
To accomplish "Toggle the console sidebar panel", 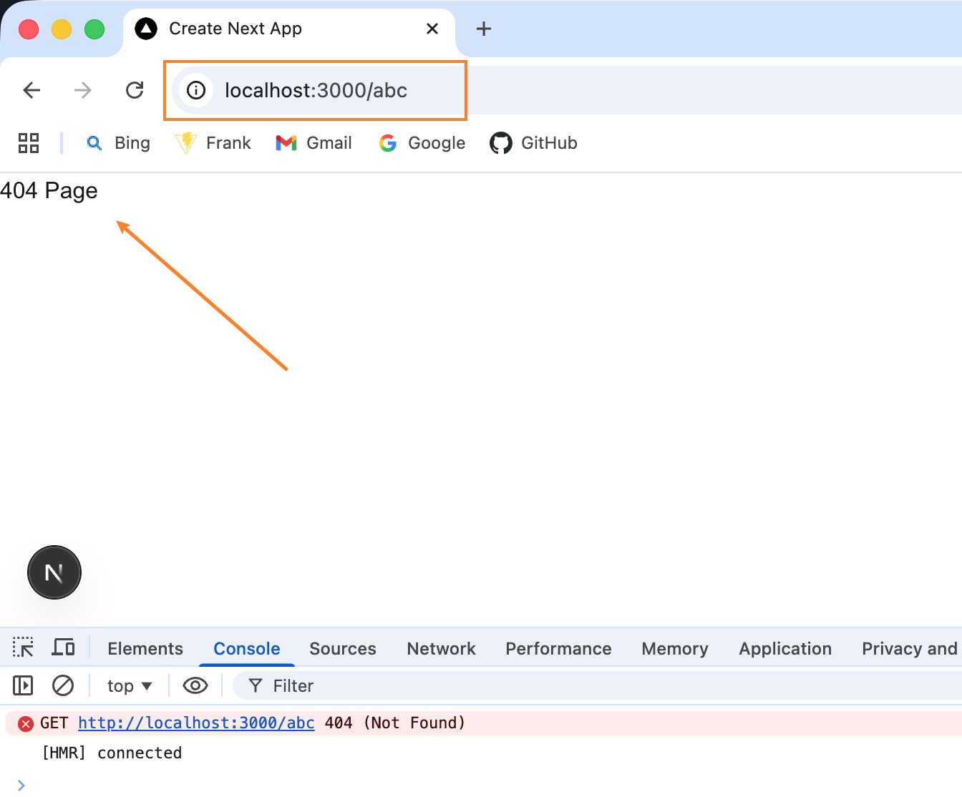I will (23, 685).
